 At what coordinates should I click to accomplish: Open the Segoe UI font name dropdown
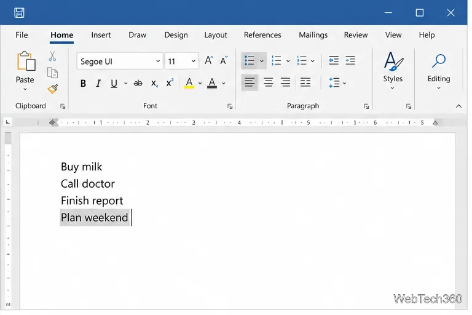coord(158,61)
